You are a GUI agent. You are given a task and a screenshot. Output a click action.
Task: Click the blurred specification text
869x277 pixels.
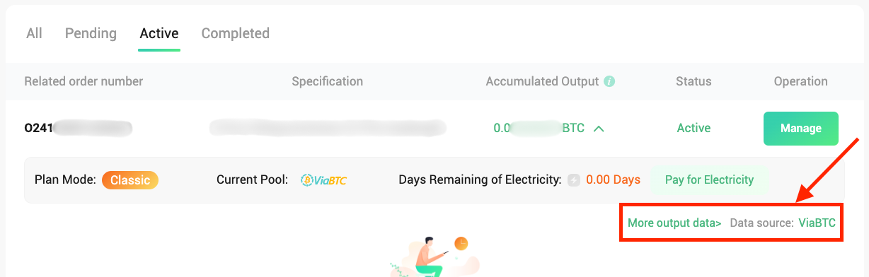328,128
